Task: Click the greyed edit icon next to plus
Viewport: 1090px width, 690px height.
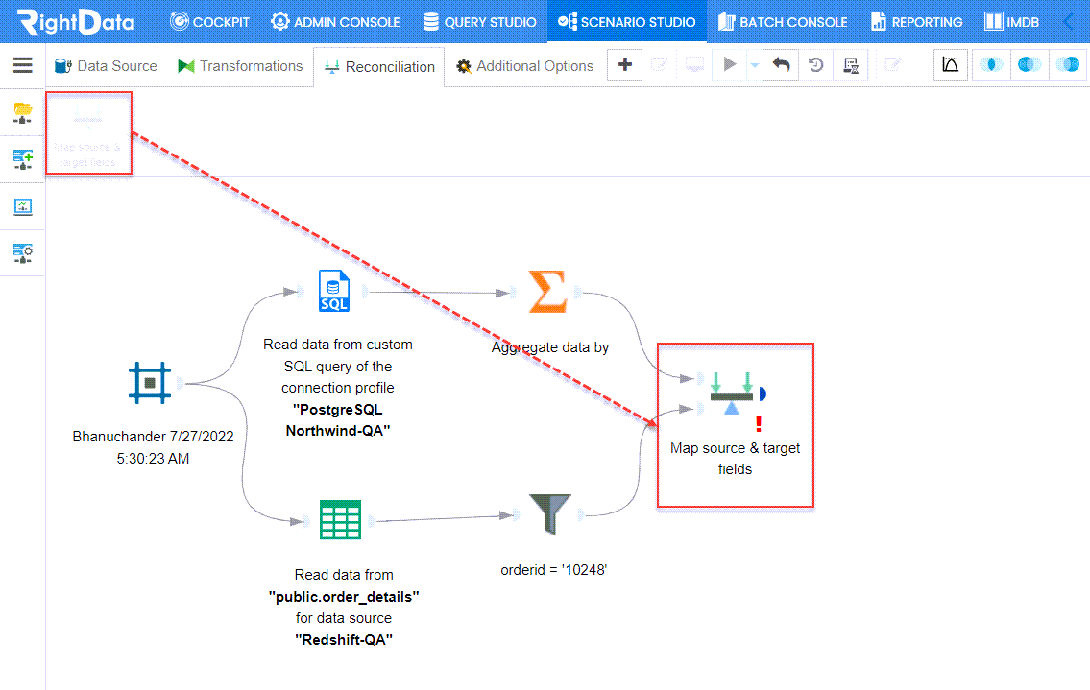Action: (659, 65)
